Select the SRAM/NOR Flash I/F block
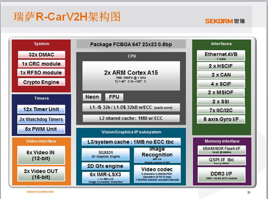This screenshot has width=268, height=199. click(x=222, y=150)
